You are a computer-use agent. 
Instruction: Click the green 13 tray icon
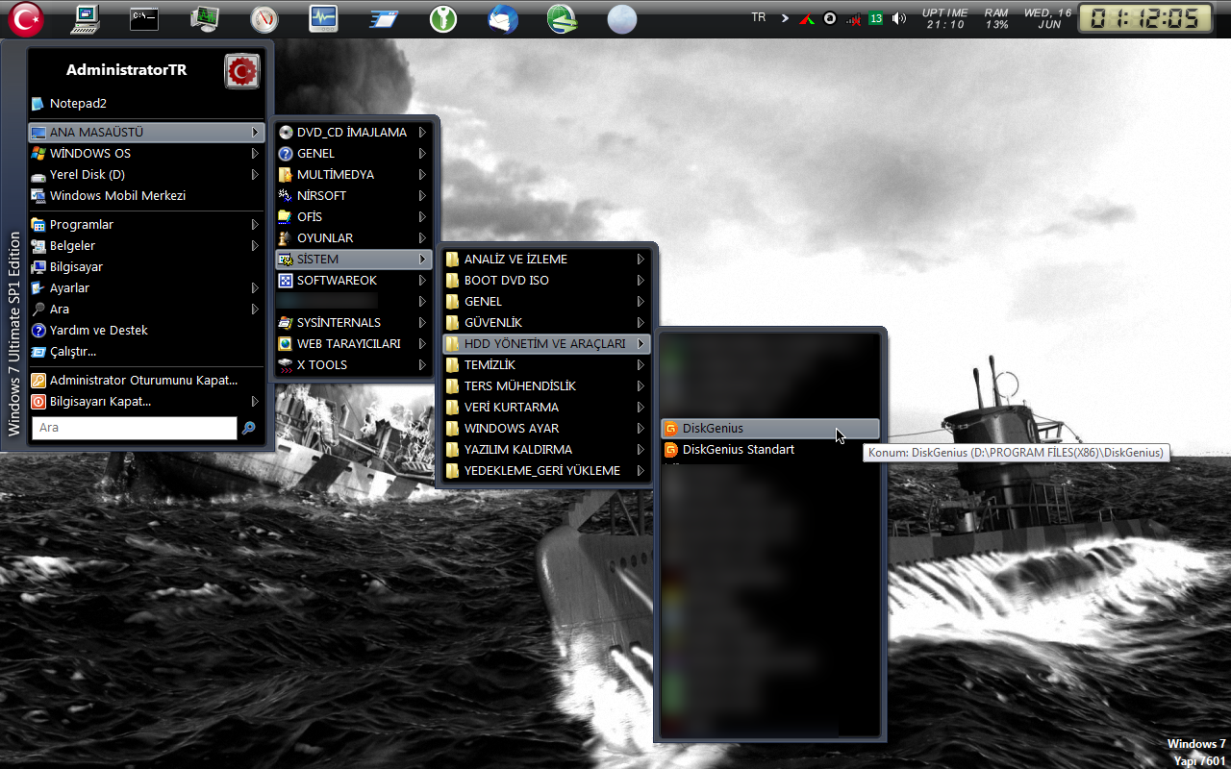[x=876, y=18]
